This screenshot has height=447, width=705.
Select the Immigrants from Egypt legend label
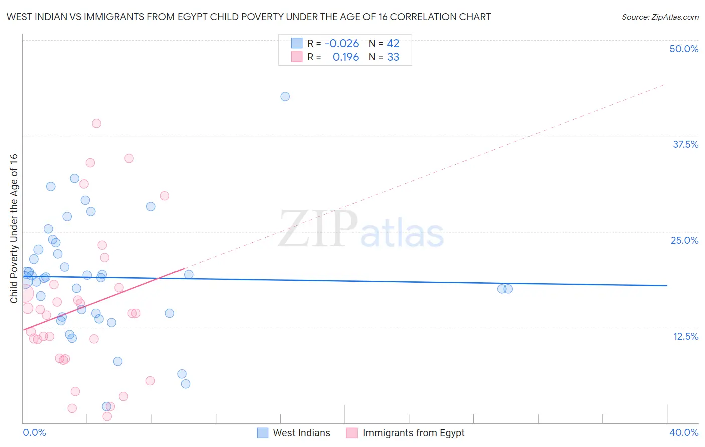(414, 433)
